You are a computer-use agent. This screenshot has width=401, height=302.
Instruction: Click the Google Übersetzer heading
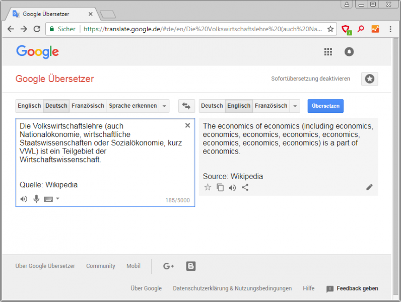[55, 79]
